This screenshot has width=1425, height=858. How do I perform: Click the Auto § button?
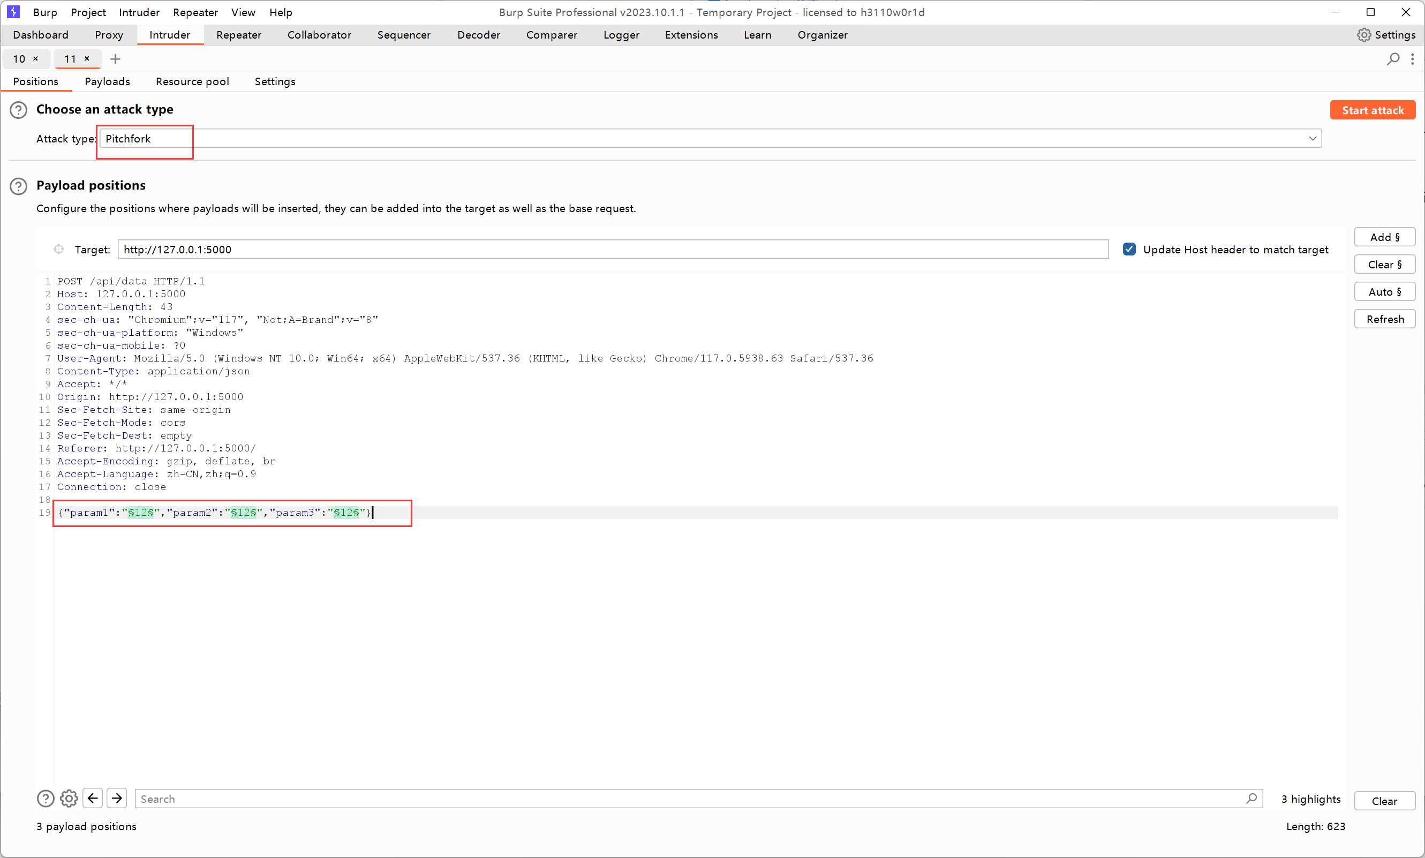[1384, 292]
